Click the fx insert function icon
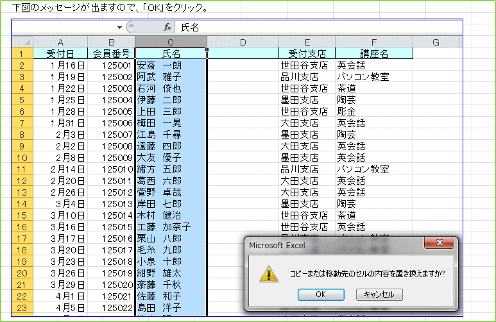Image resolution: width=496 pixels, height=322 pixels. tap(167, 28)
